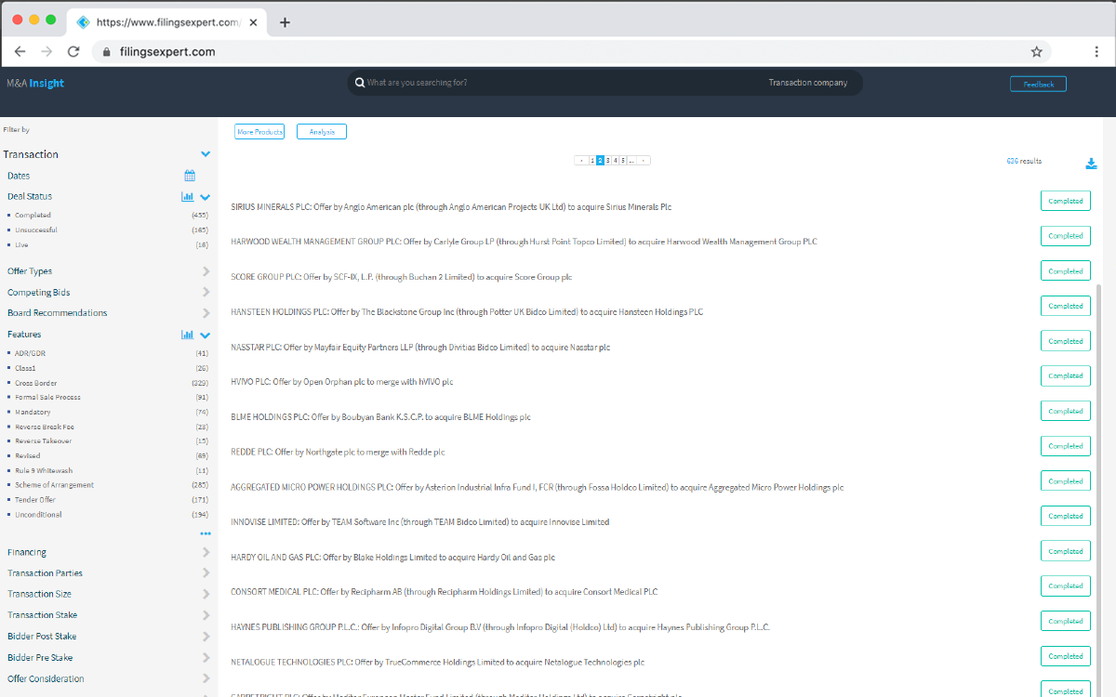Filter by Scheme of Arrangement feature
Image resolution: width=1116 pixels, height=697 pixels.
point(54,485)
